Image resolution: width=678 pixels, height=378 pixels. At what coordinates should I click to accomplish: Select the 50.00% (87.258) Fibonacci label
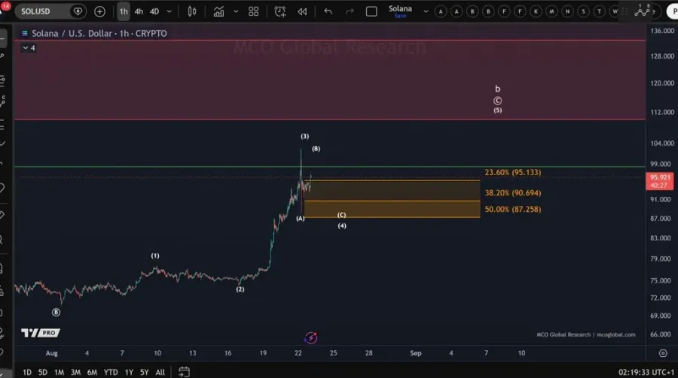(513, 209)
